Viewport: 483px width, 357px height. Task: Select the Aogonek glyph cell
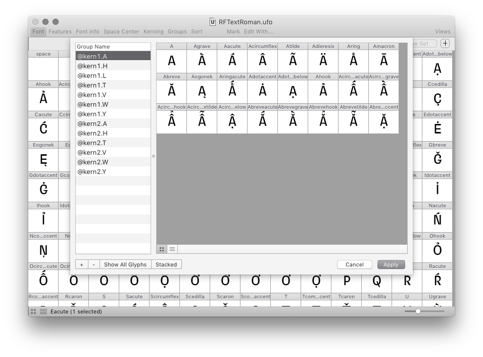pyautogui.click(x=202, y=88)
